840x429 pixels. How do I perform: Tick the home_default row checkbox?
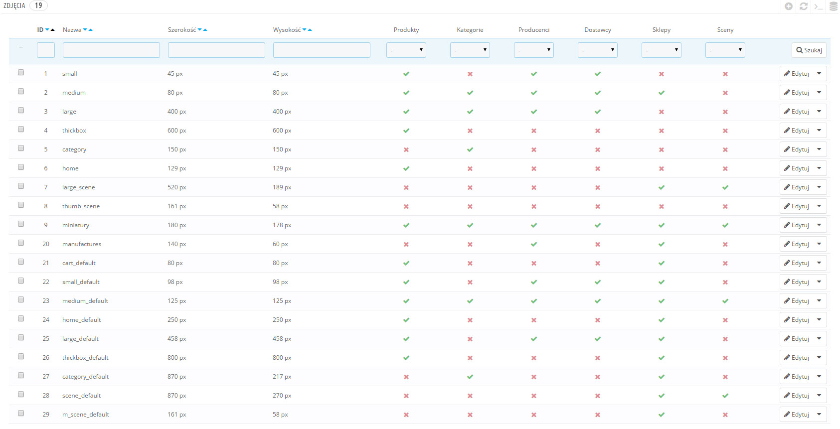pos(21,318)
